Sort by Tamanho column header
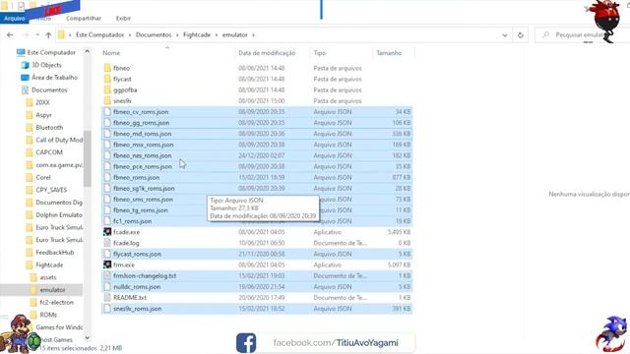Screen dimensions: 630x354 pos(389,53)
